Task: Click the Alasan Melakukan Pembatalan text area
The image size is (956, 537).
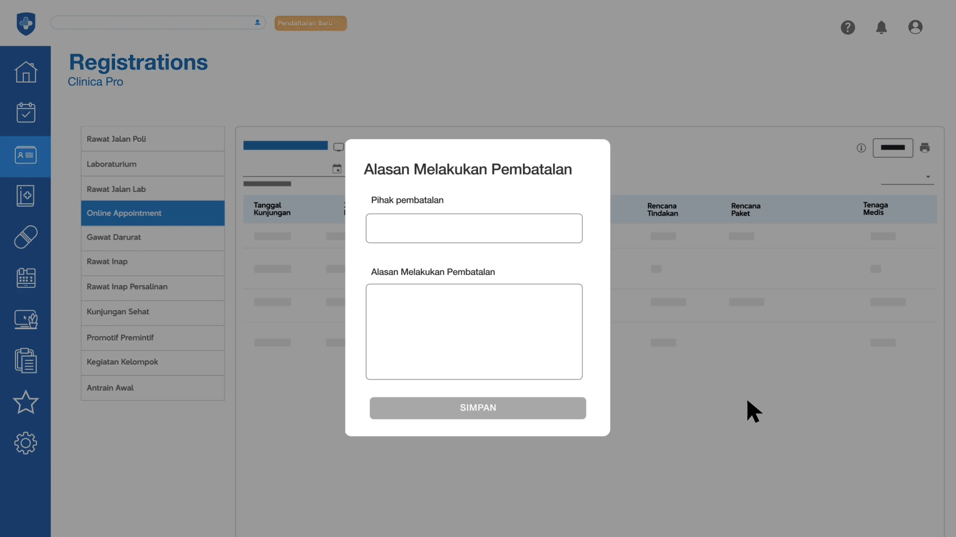Action: click(474, 332)
